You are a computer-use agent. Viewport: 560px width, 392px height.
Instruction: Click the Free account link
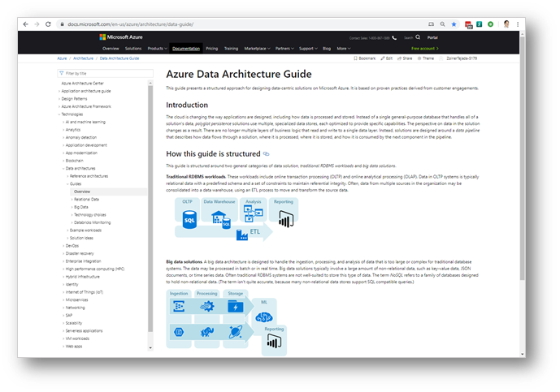[425, 49]
